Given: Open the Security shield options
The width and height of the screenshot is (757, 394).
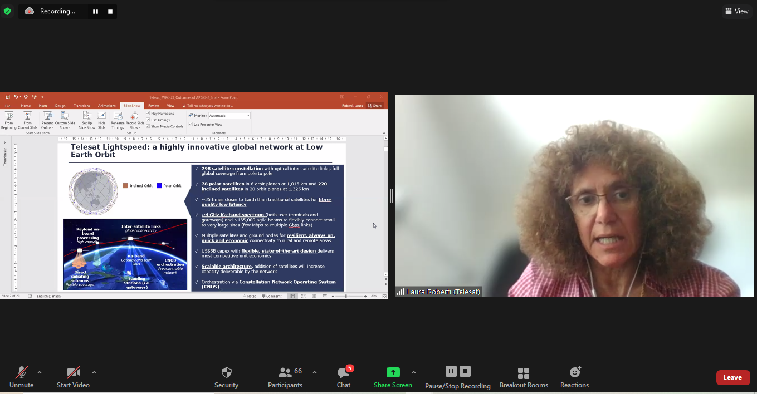Looking at the screenshot, I should [x=226, y=377].
